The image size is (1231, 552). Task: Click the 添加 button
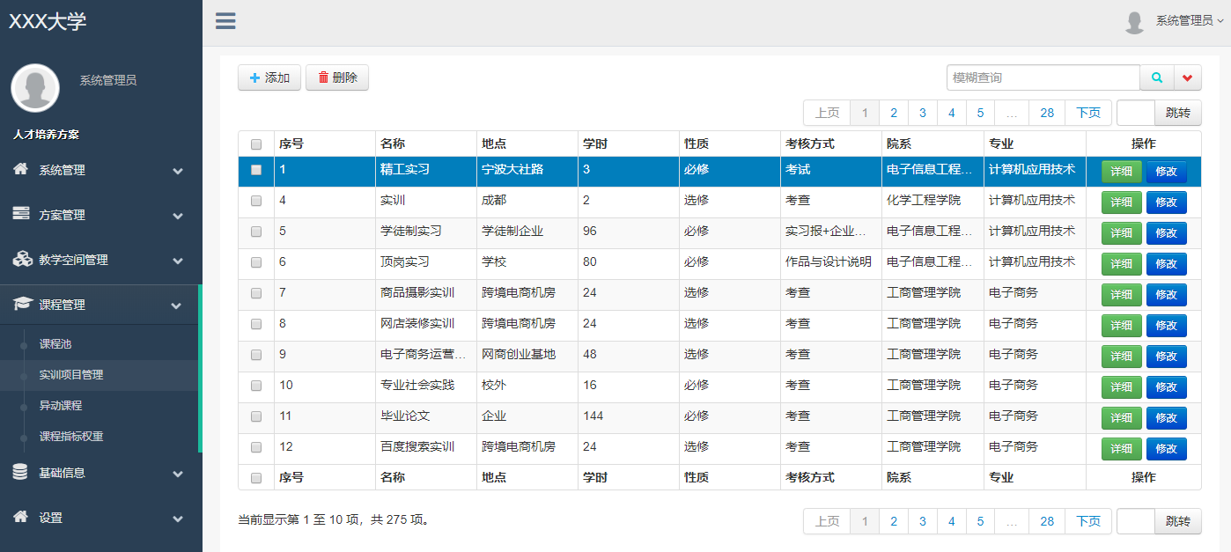point(269,77)
